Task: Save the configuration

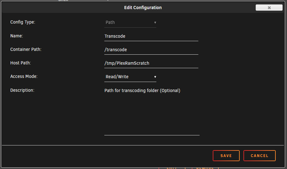Action: 226,155
